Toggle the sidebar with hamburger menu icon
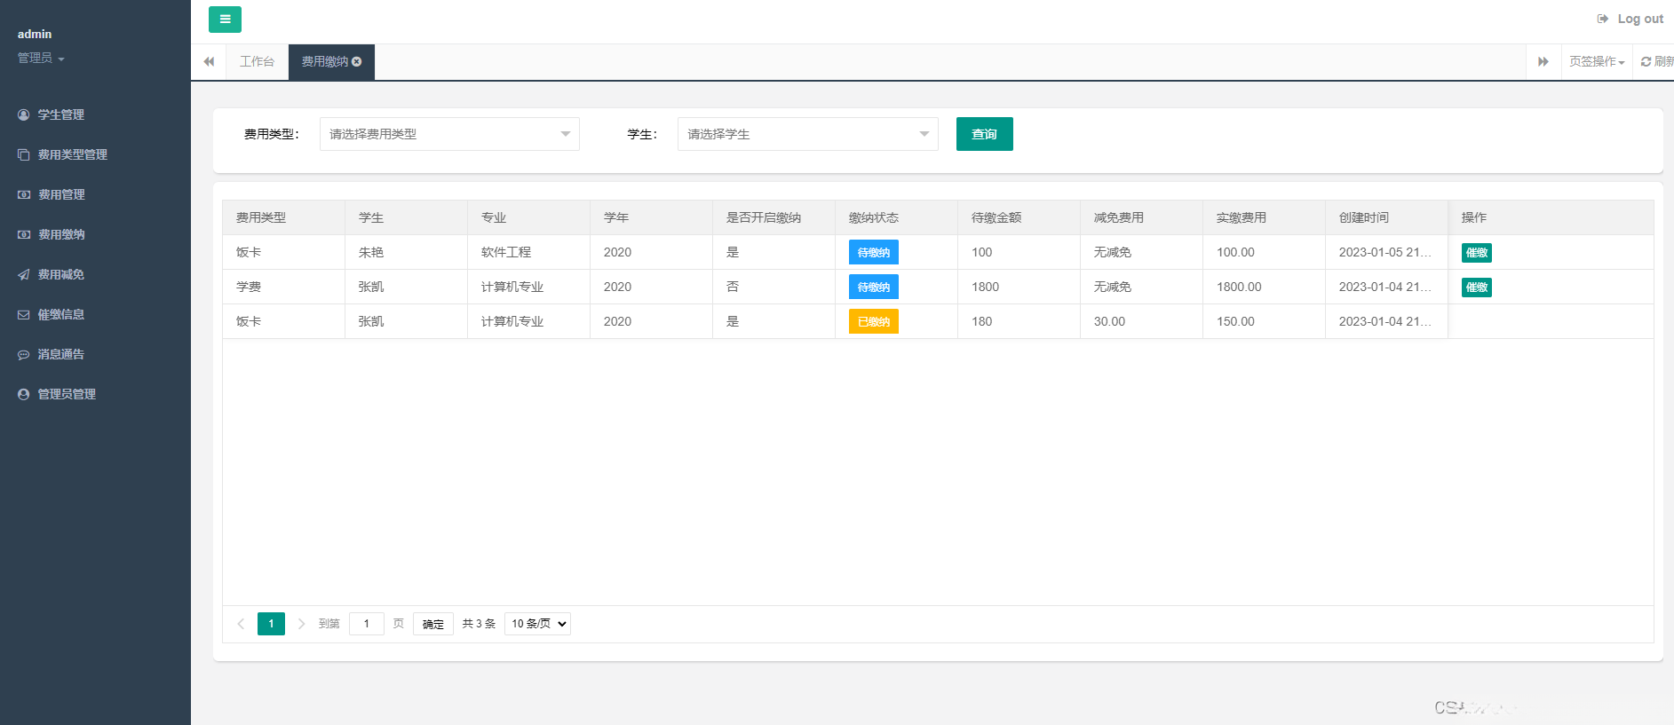This screenshot has height=725, width=1674. [225, 20]
